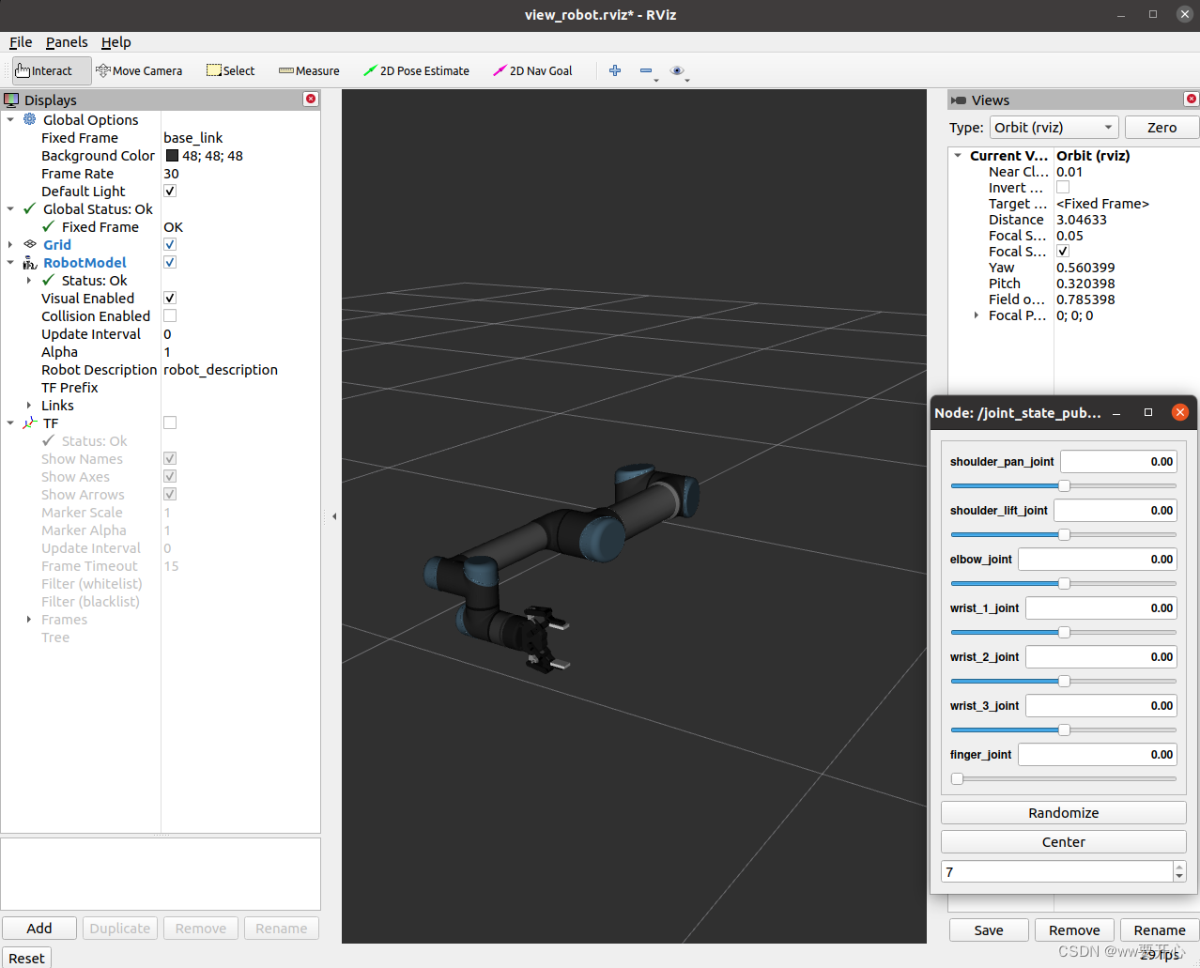Open the view Type dropdown (Orbit rviz)

pos(1054,128)
